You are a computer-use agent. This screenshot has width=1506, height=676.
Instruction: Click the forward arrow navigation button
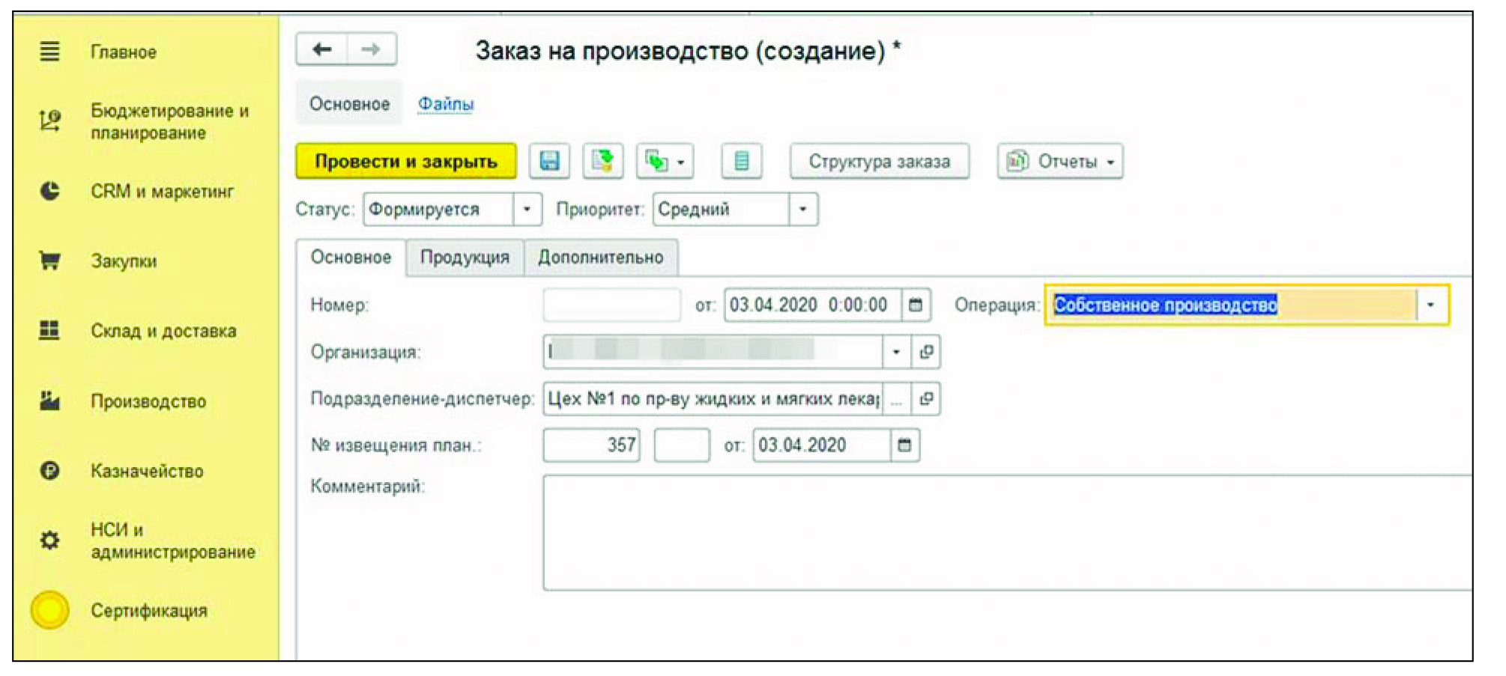(x=371, y=50)
